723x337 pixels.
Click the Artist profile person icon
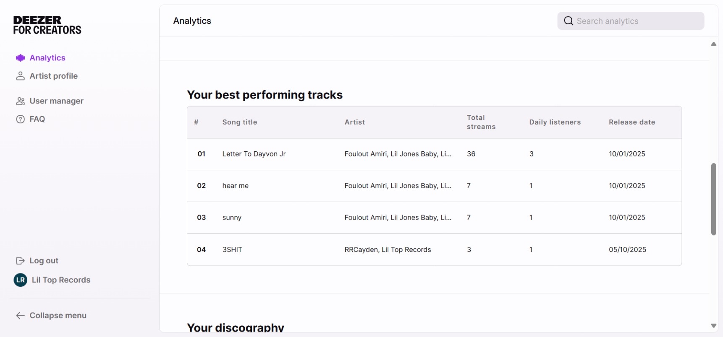[x=20, y=76]
